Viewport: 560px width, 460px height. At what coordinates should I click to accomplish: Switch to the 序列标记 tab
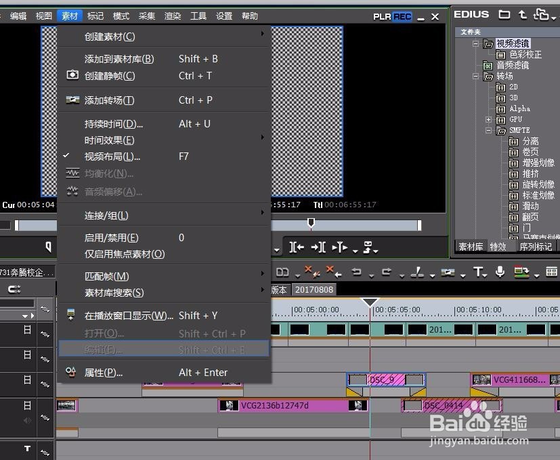click(536, 247)
